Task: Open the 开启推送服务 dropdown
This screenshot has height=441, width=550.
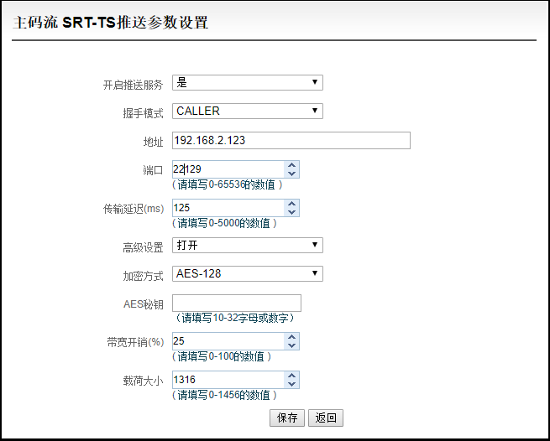Action: coord(247,83)
